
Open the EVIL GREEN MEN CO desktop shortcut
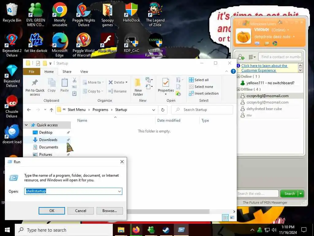[36, 15]
